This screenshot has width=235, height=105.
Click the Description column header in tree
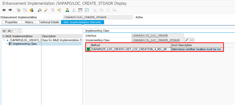tap(62, 36)
